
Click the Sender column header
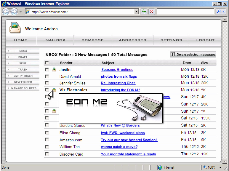(x=66, y=63)
